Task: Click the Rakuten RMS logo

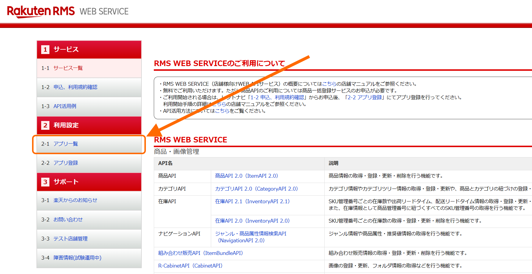Action: [x=41, y=11]
